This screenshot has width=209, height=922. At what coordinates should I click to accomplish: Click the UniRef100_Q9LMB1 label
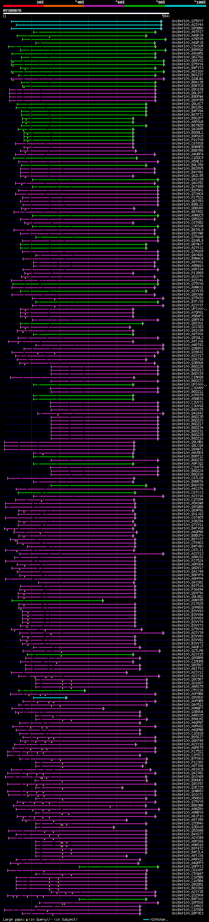(x=187, y=442)
